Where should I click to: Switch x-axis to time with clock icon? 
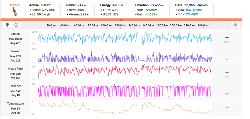[16, 25]
